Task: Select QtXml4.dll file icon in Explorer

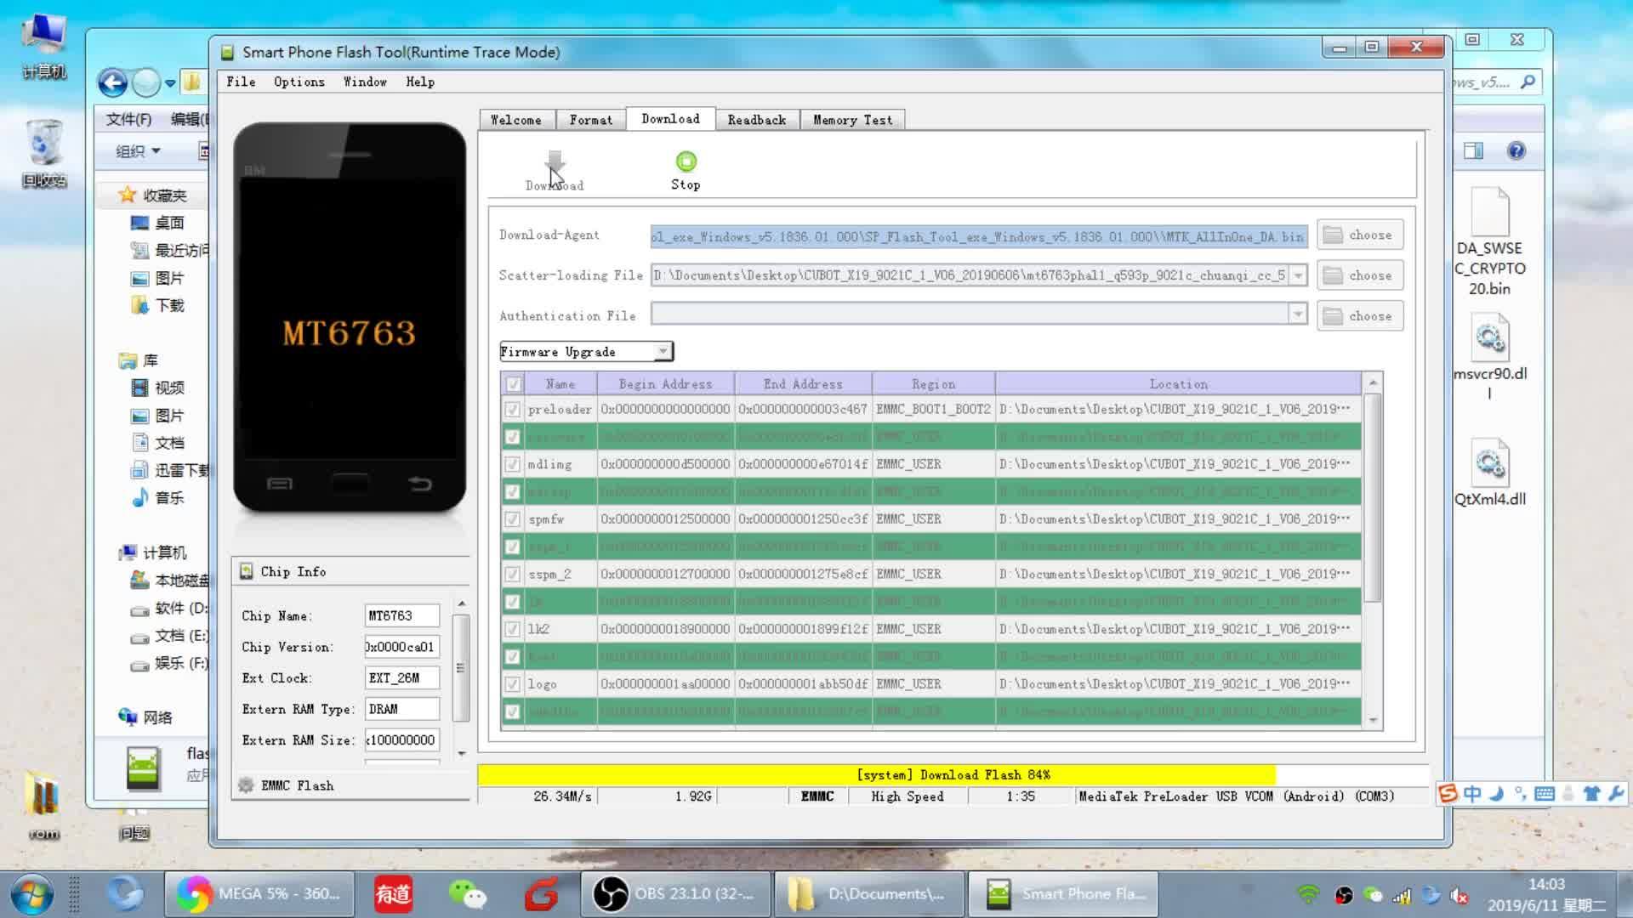Action: point(1490,463)
